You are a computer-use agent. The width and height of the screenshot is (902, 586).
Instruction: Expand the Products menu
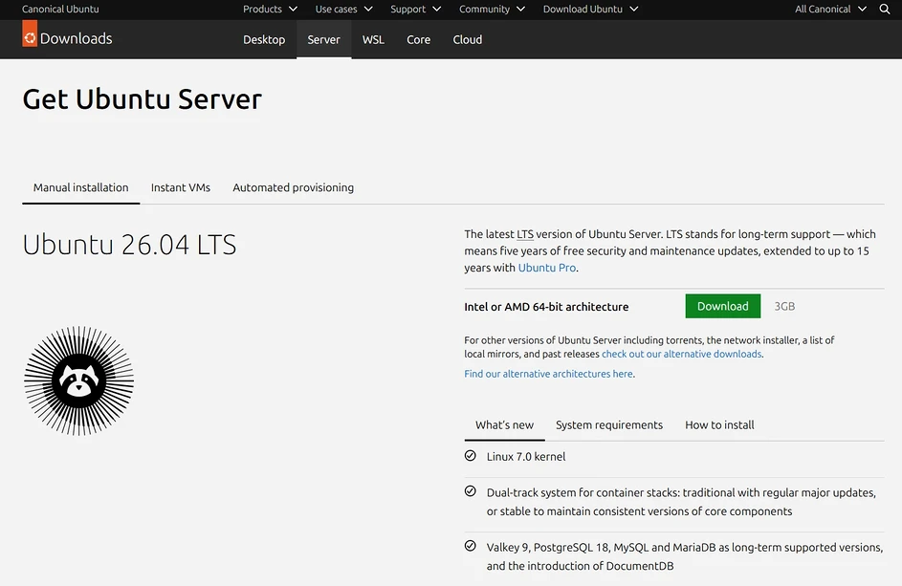pos(270,9)
